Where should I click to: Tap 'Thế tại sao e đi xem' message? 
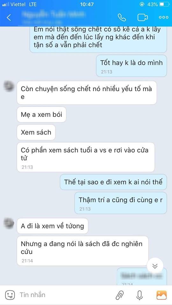pyautogui.click(x=113, y=182)
